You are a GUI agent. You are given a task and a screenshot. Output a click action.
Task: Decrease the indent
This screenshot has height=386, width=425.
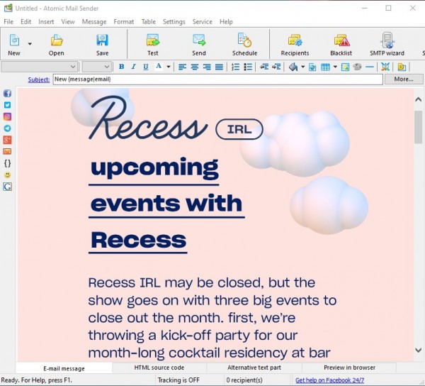[264, 67]
